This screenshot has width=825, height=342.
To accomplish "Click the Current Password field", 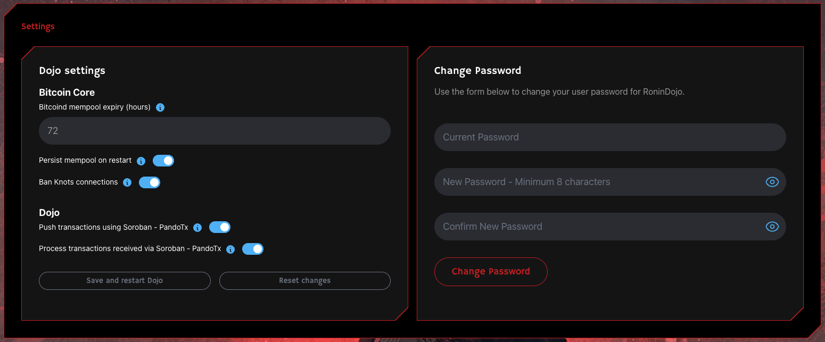I will (610, 137).
